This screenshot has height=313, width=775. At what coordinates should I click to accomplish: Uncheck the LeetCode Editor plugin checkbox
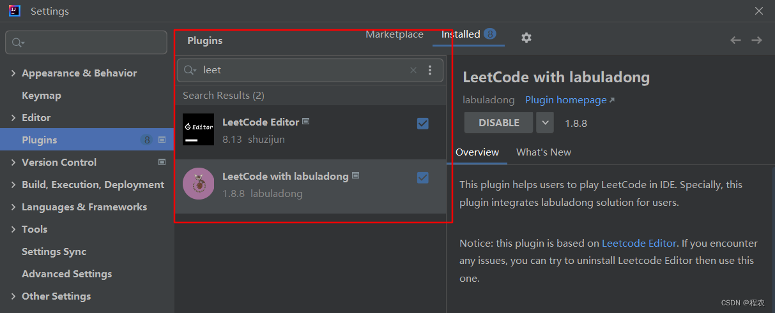point(423,123)
